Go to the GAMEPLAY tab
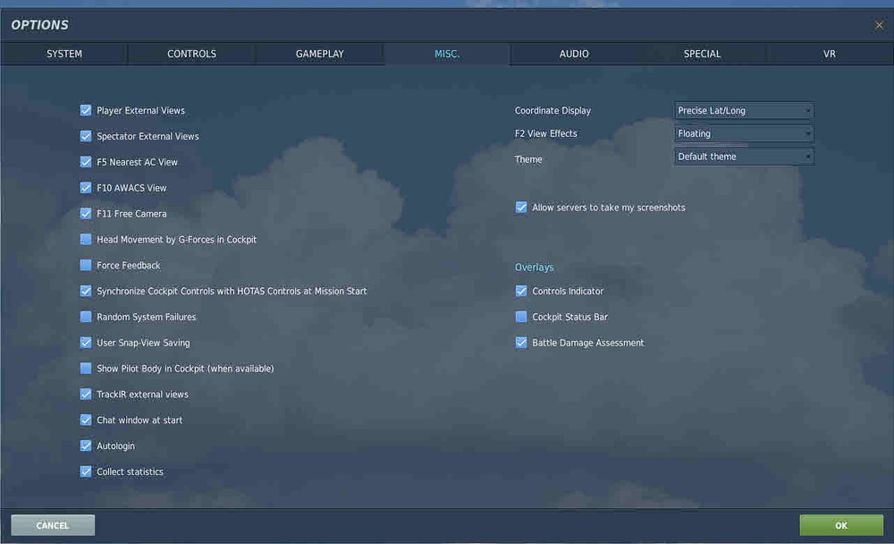Image resolution: width=894 pixels, height=544 pixels. point(319,54)
